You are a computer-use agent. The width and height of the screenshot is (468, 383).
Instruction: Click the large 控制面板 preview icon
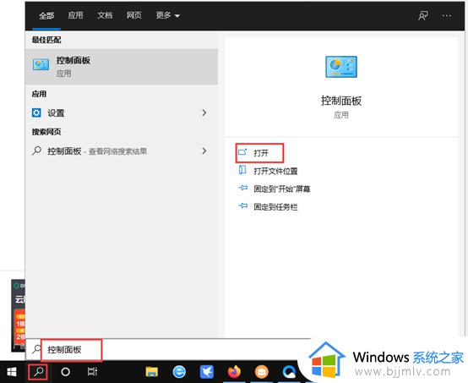(x=341, y=67)
